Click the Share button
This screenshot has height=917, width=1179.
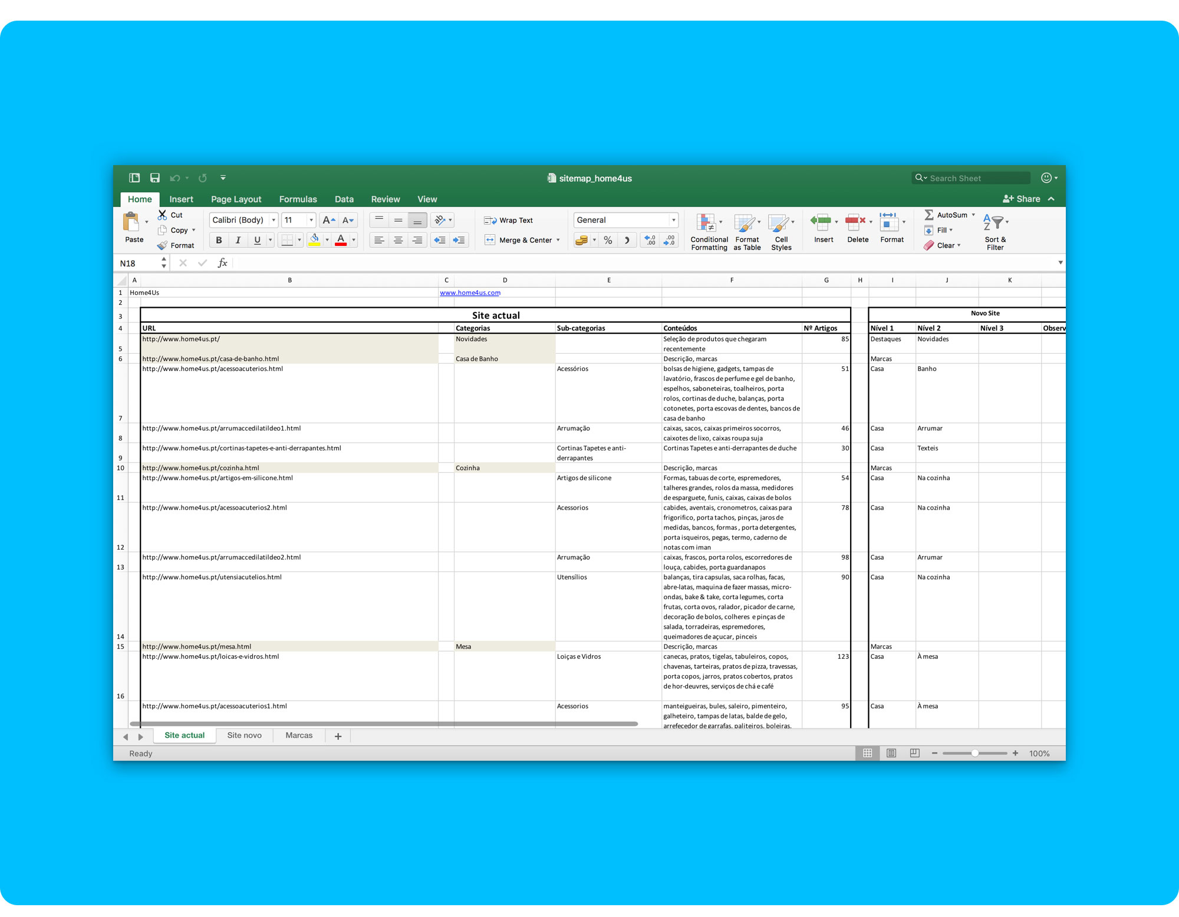point(1022,199)
